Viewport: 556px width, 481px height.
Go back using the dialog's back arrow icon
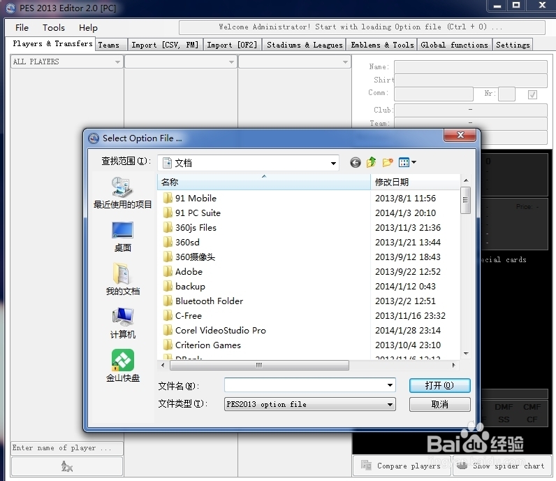pos(356,163)
